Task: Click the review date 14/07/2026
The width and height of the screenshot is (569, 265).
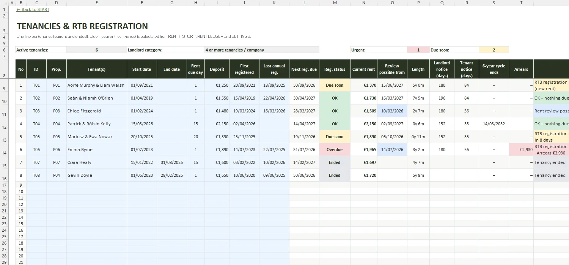Action: [x=392, y=150]
